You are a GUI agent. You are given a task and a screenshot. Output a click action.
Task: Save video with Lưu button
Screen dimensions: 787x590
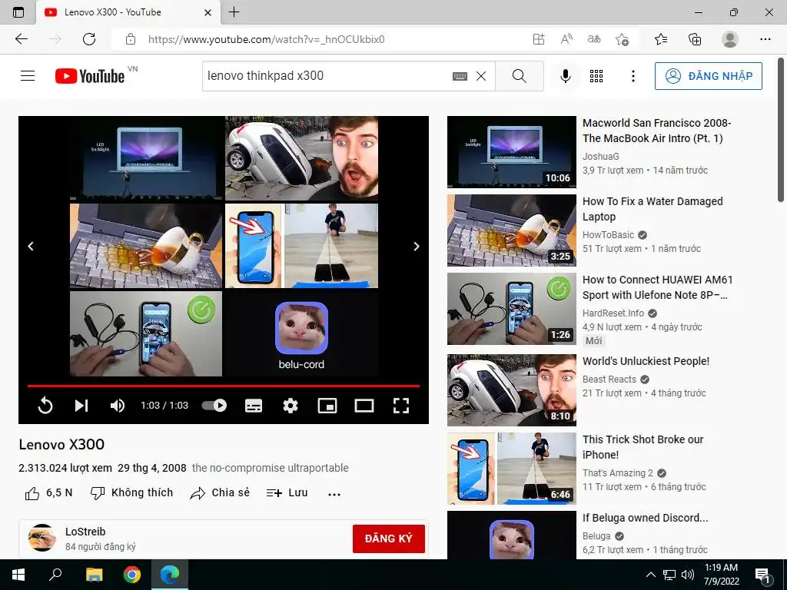[x=287, y=493]
